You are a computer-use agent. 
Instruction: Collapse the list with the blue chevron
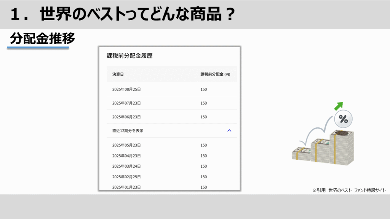(229, 130)
